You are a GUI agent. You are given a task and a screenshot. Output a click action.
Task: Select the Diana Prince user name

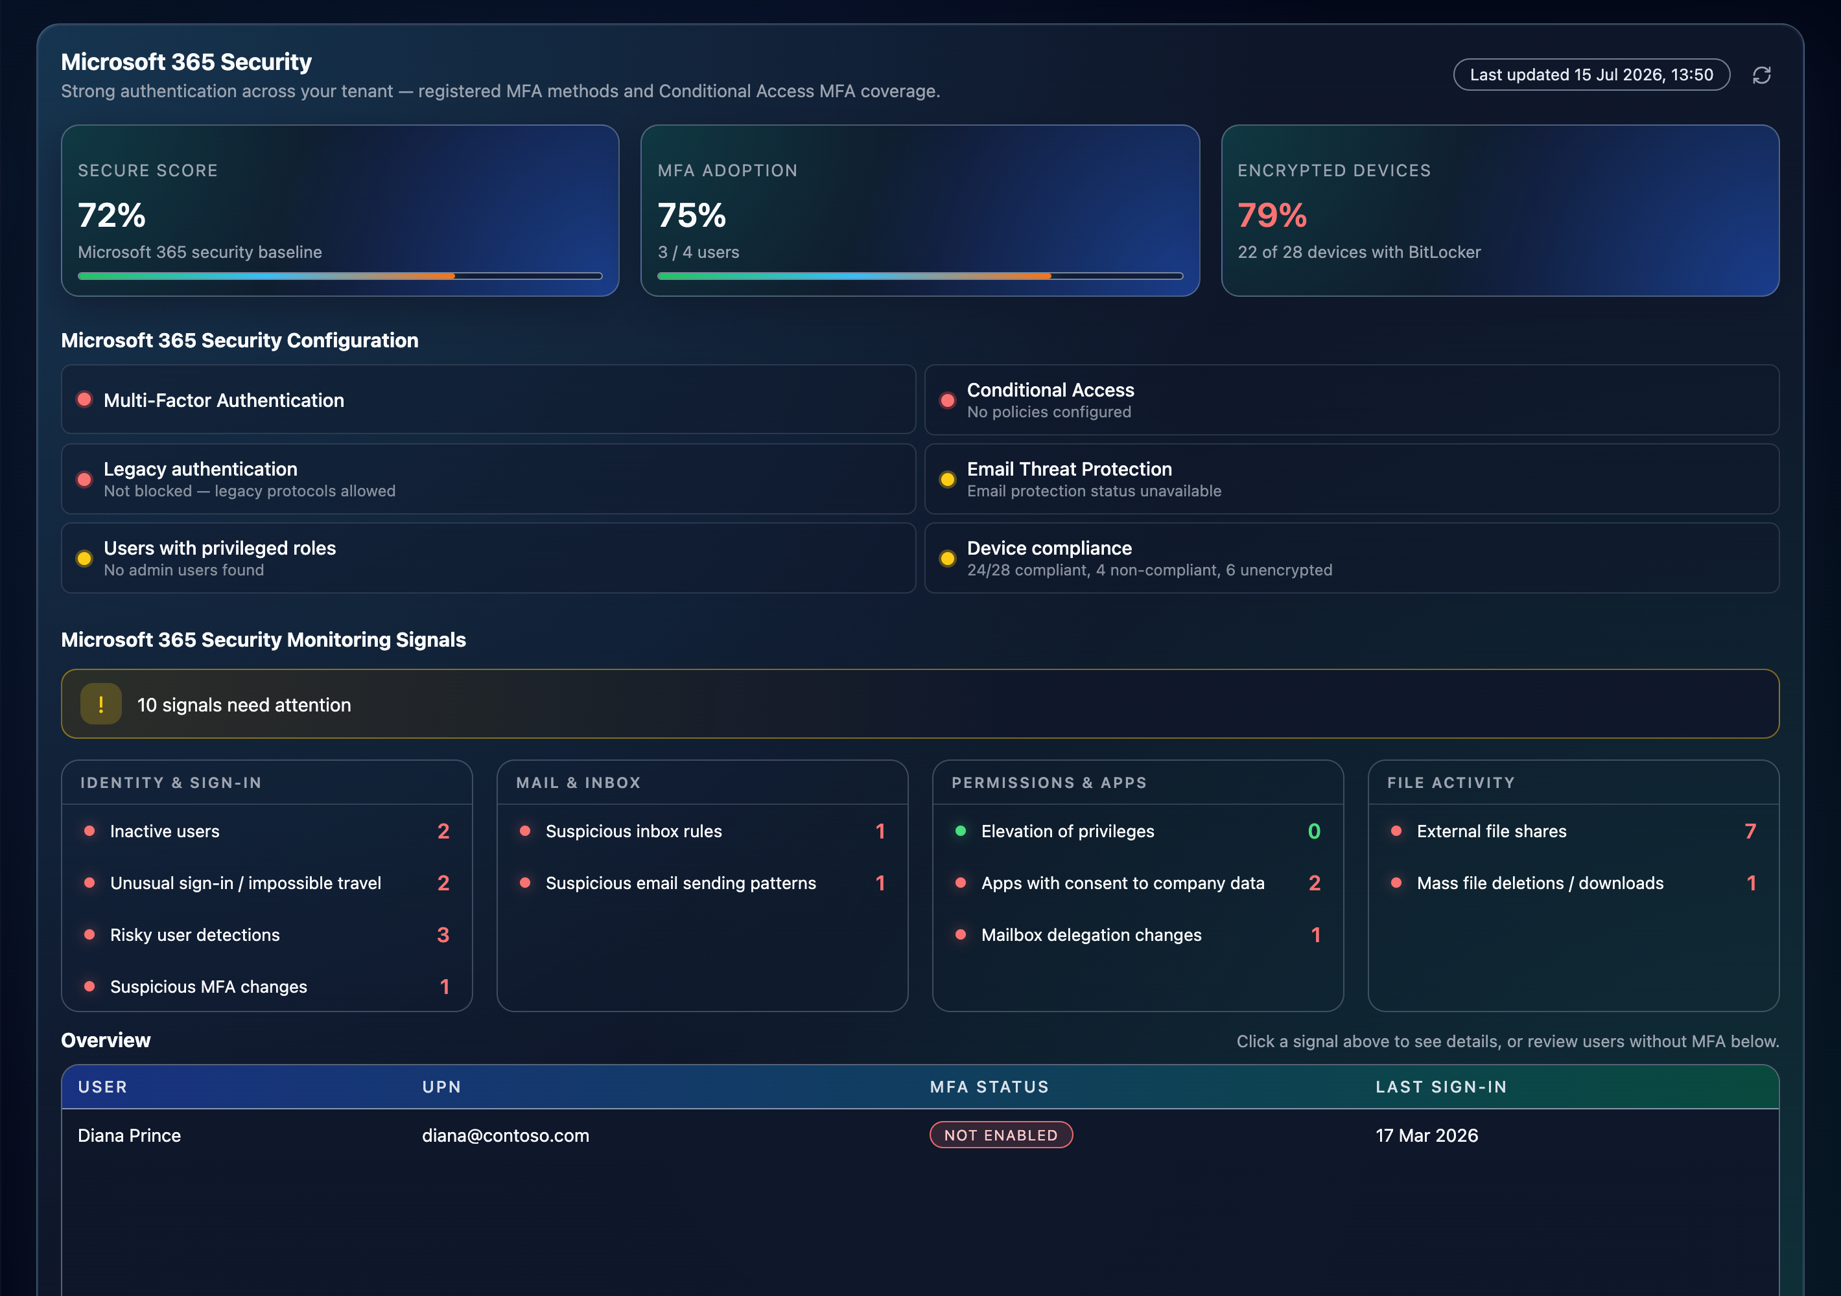(x=129, y=1135)
